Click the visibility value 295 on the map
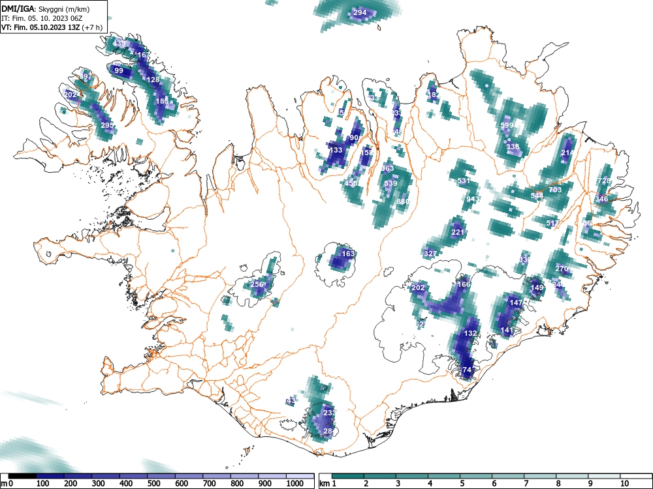The image size is (653, 489). pos(107,125)
